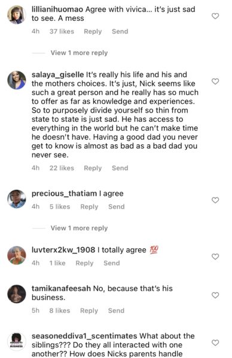This screenshot has width=232, height=358.
Task: Like lillianihuomao's comment with the heart
Action: click(215, 16)
